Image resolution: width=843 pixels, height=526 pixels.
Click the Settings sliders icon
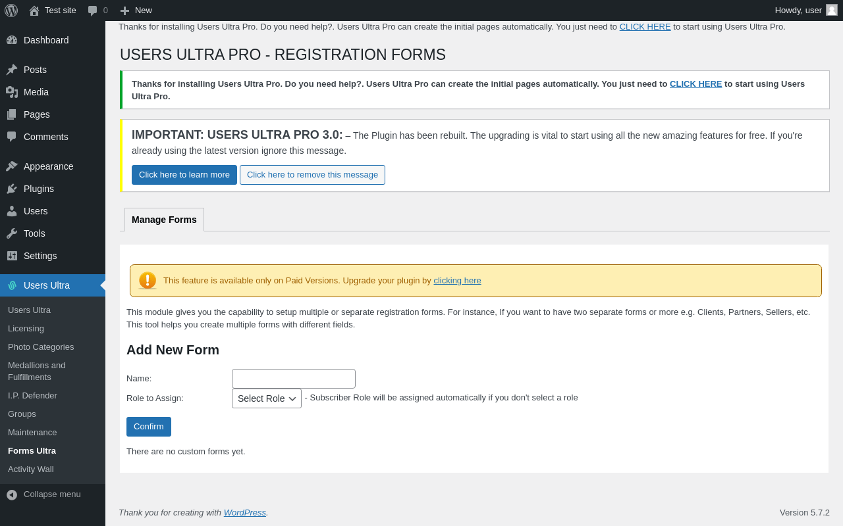pyautogui.click(x=12, y=256)
